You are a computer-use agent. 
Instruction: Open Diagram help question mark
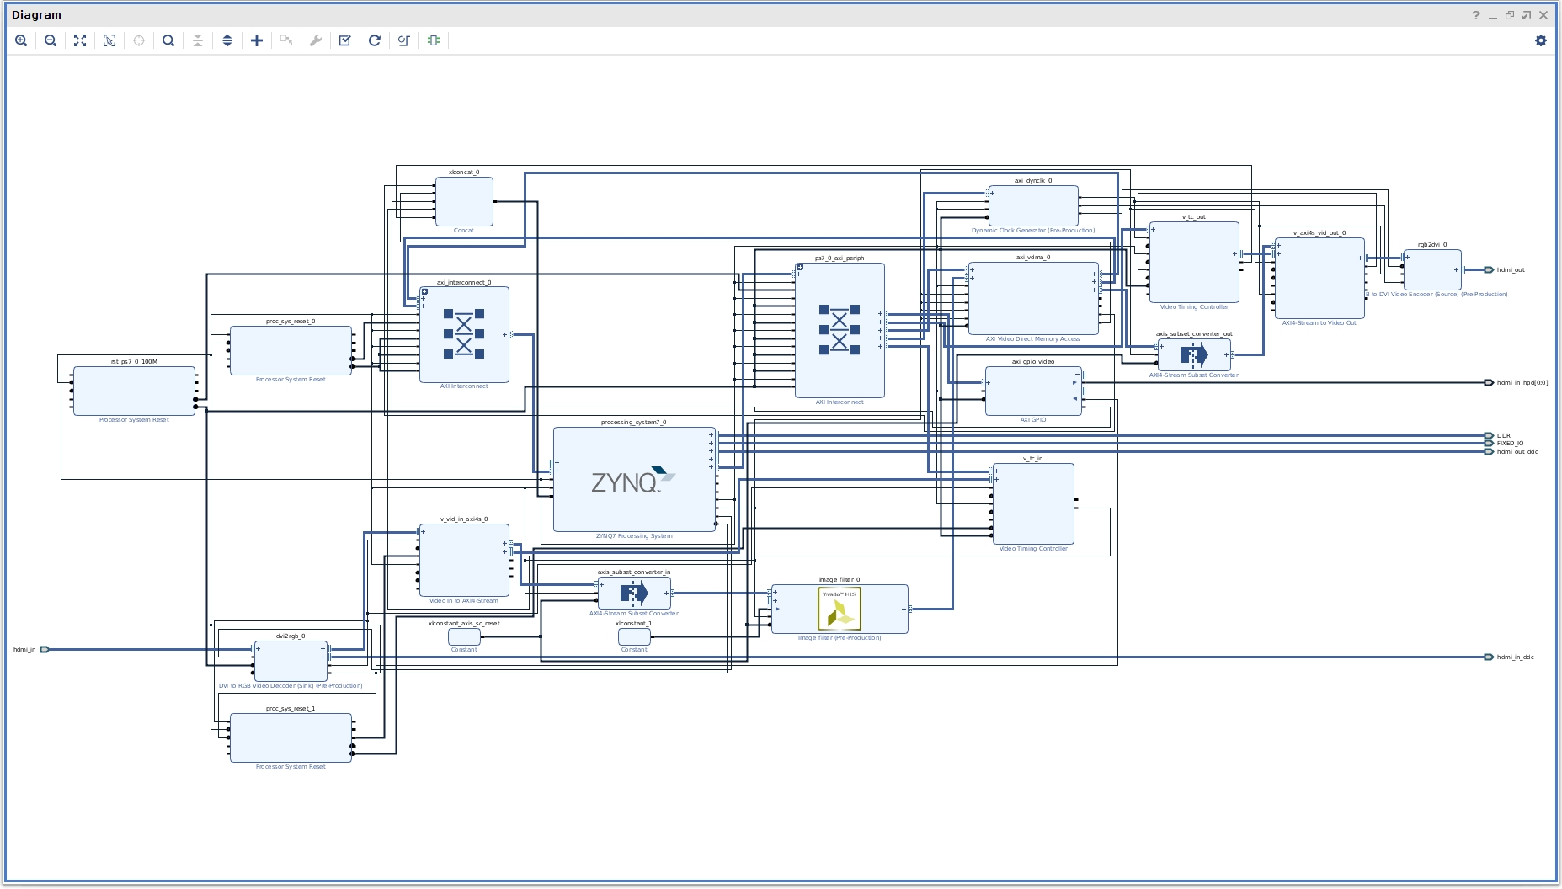point(1475,15)
